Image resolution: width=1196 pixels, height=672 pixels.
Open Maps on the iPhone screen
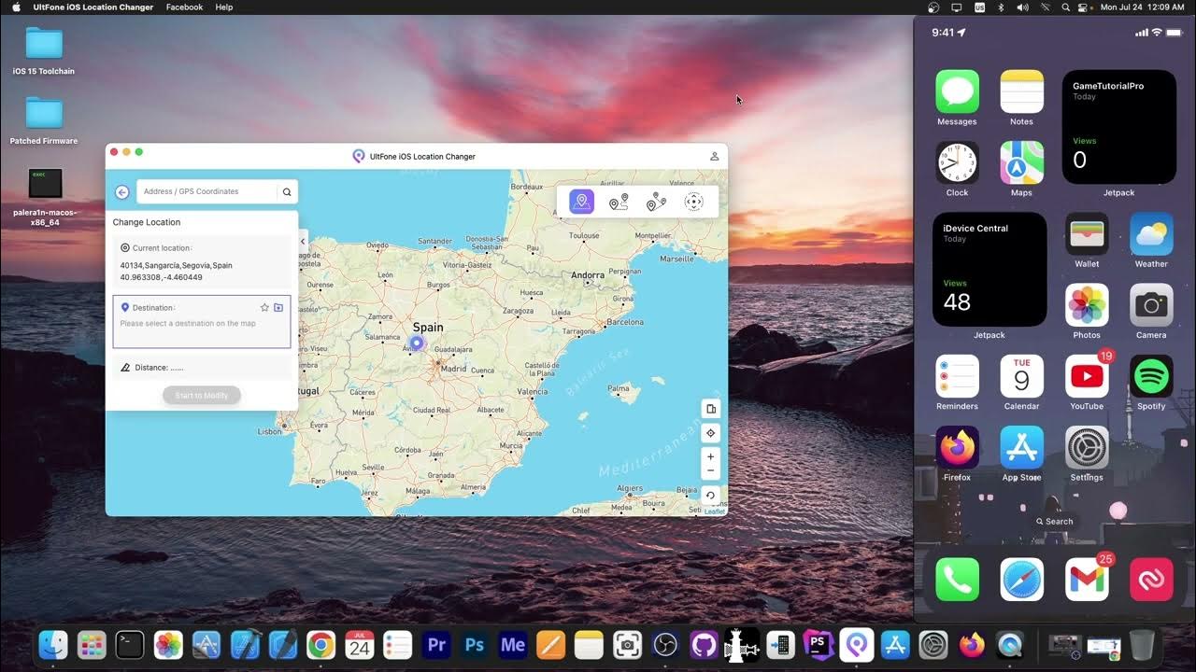1021,162
